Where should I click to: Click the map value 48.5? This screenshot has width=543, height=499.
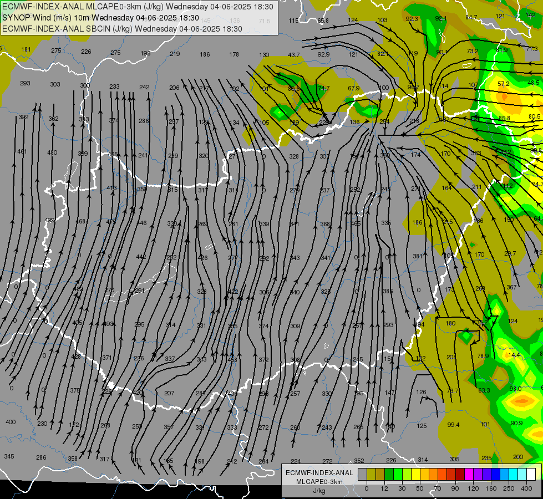[x=534, y=83]
